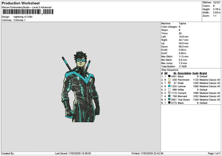Click the 'Created By:' footer label
Image resolution: width=222 pixels, height=156 pixels.
point(8,153)
